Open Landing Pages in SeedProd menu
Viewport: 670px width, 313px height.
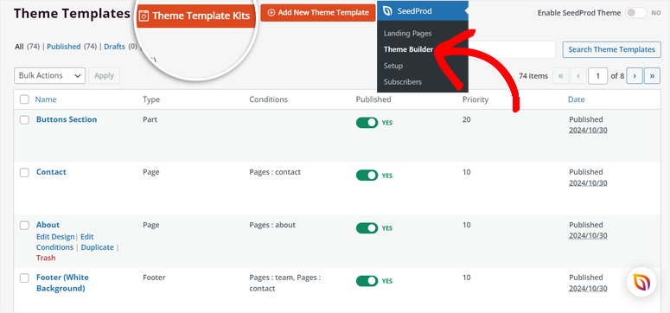[408, 34]
